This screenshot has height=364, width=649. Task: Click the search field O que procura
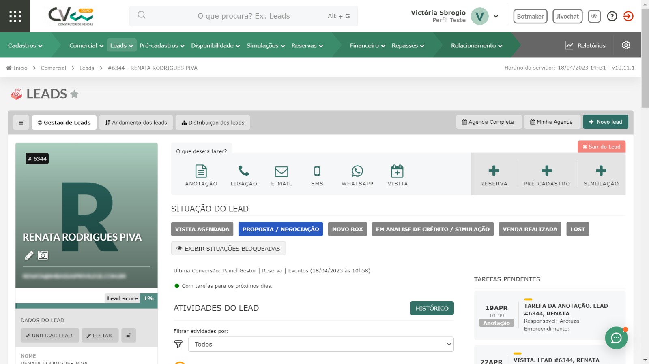(x=243, y=16)
